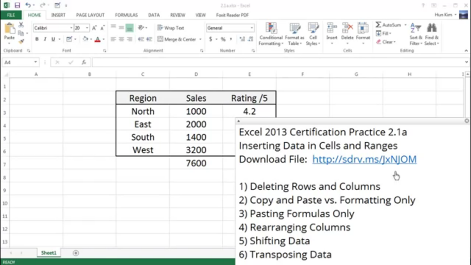The image size is (471, 265).
Task: Add a new sheet with plus button
Action: tap(76, 253)
